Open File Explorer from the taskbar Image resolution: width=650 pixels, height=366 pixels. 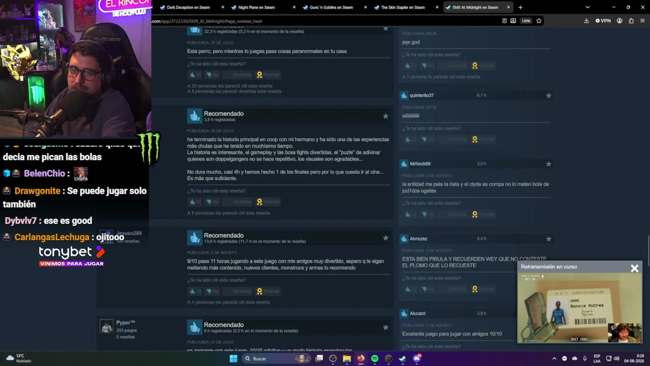(347, 358)
